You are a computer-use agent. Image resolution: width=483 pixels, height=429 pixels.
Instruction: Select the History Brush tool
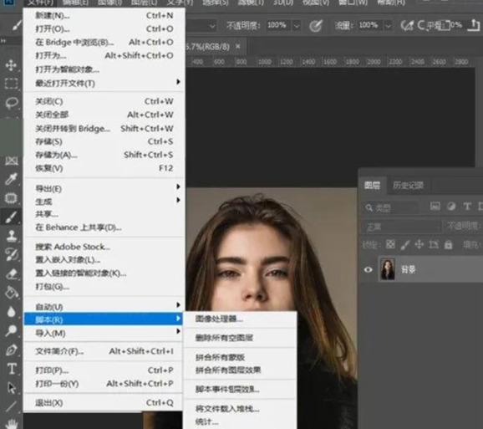click(x=12, y=255)
